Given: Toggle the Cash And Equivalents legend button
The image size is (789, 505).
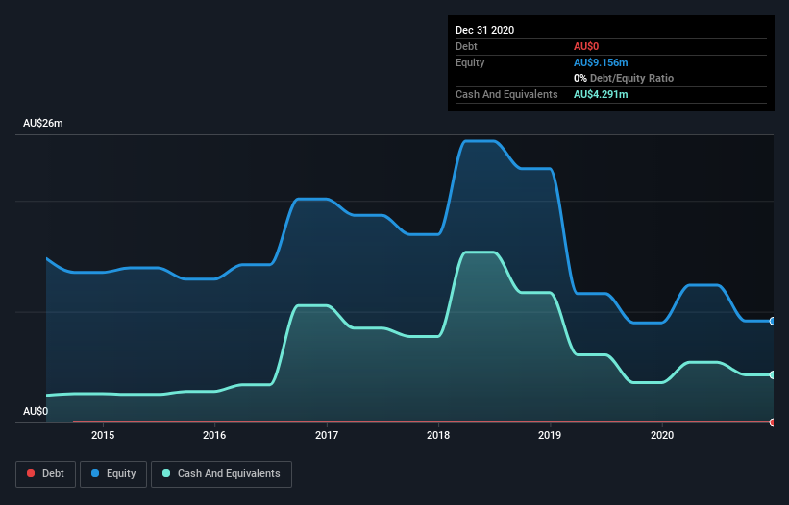Looking at the screenshot, I should coord(221,474).
